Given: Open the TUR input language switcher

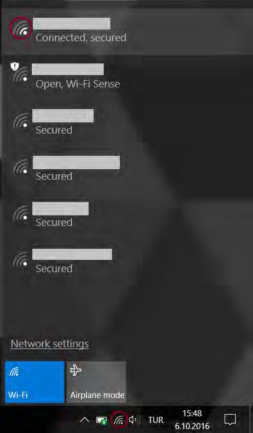Looking at the screenshot, I should [155, 420].
